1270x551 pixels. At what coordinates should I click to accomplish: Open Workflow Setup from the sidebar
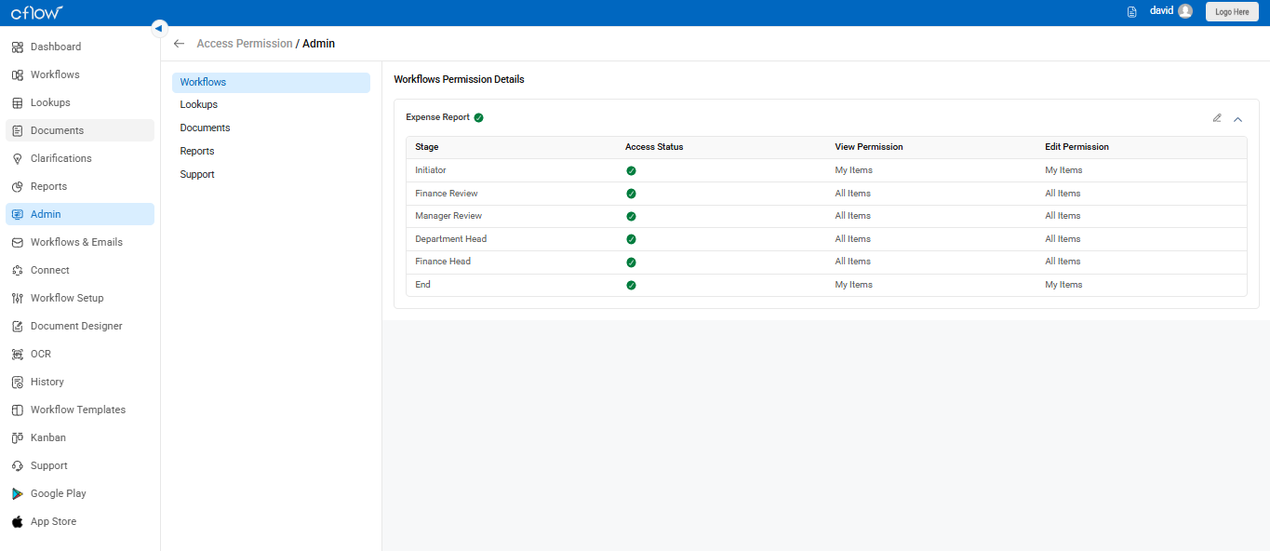[80, 298]
